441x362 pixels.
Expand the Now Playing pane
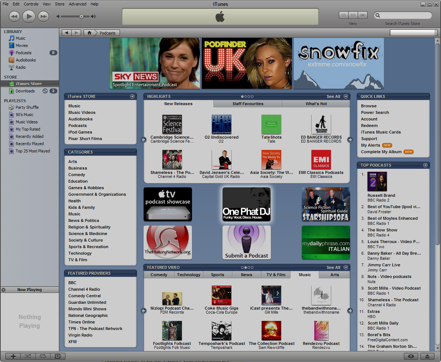click(3, 290)
